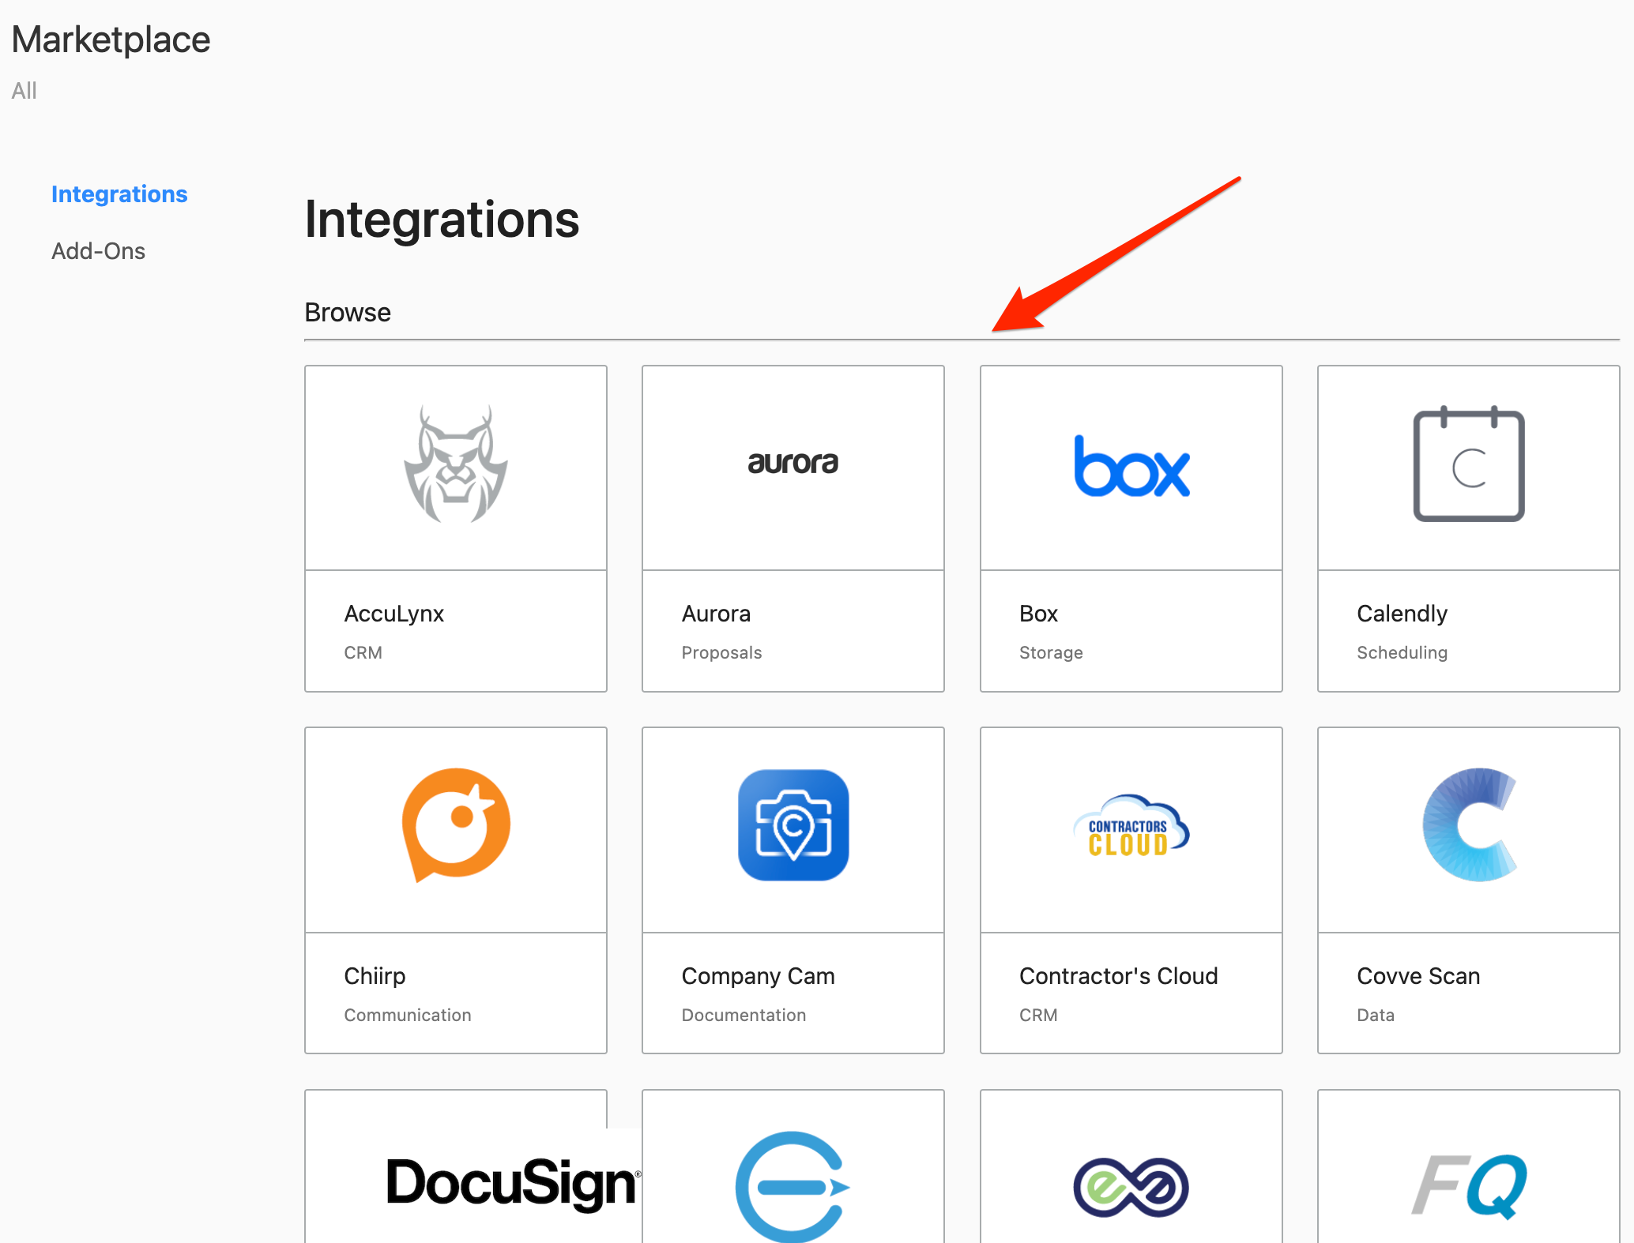The width and height of the screenshot is (1634, 1243).
Task: Open the orange Chiirp bird icon
Action: tap(456, 825)
